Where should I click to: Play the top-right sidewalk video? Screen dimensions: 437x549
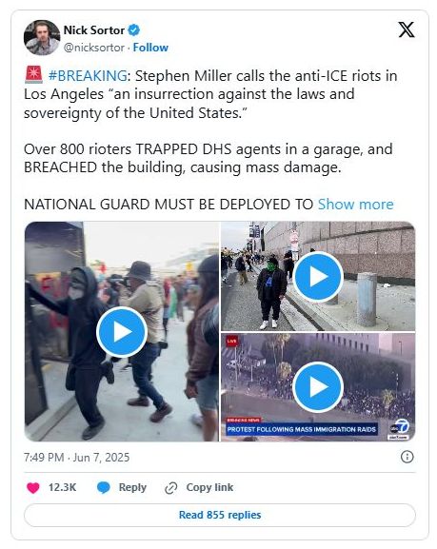[318, 277]
